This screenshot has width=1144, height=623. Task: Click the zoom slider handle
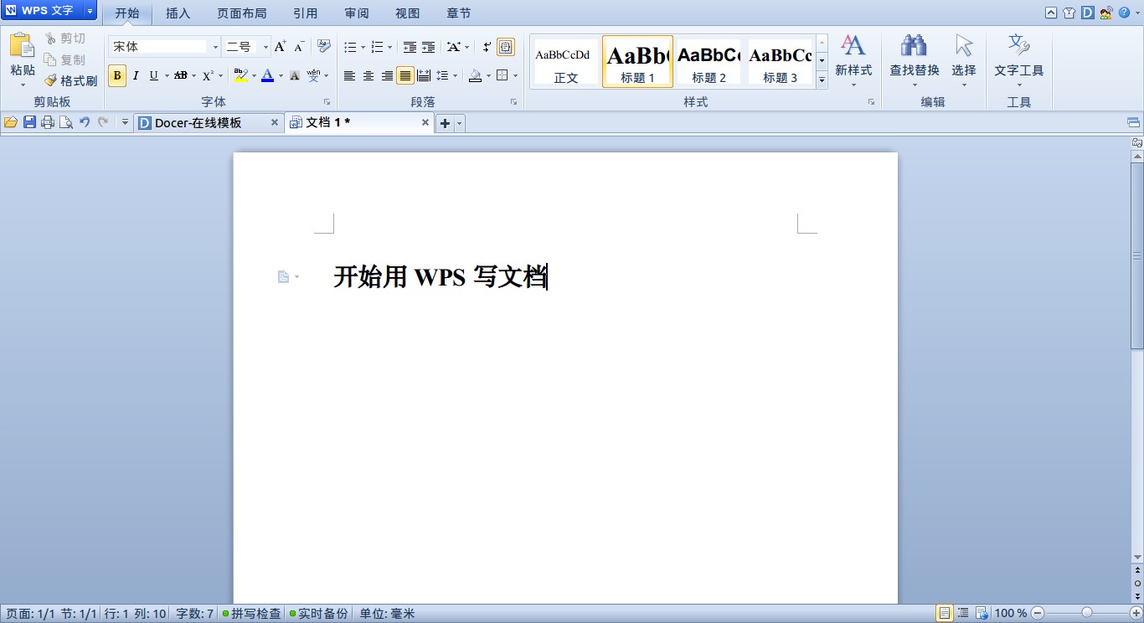1086,613
